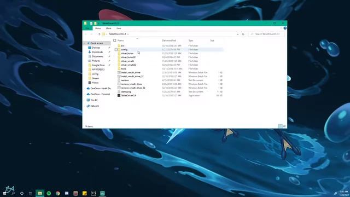Viewport: 350px width, 197px height.
Task: Open taskbar search magnifier
Action: (13, 193)
